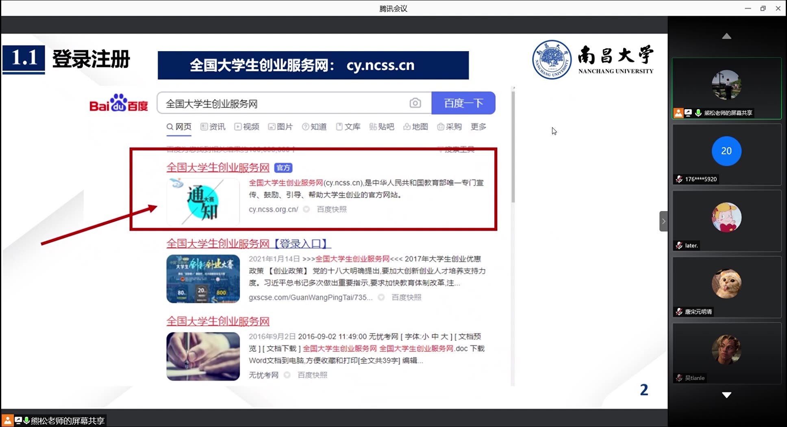Open 全国大学生创业服务网【登录入口】 link
This screenshot has height=427, width=787.
click(x=249, y=244)
